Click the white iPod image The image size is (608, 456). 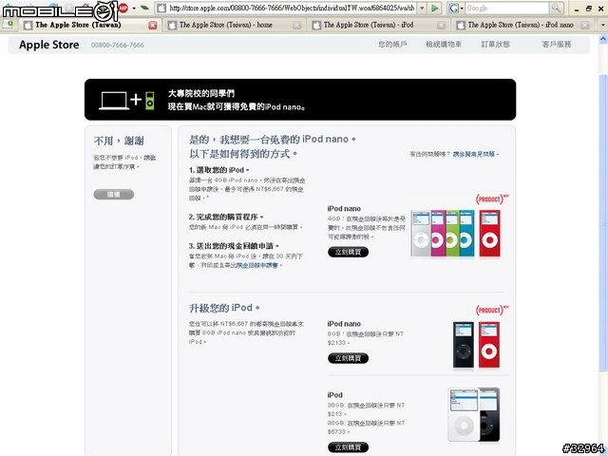point(464,414)
